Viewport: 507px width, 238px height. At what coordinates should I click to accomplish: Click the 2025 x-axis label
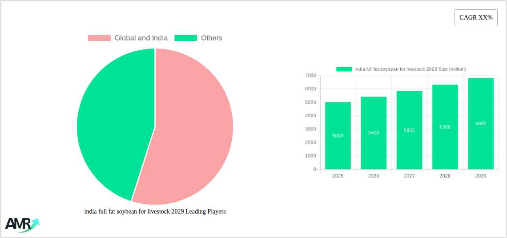tap(338, 176)
